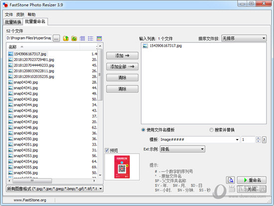
Task: Select file snap04343.jpg
Action: 26,99
